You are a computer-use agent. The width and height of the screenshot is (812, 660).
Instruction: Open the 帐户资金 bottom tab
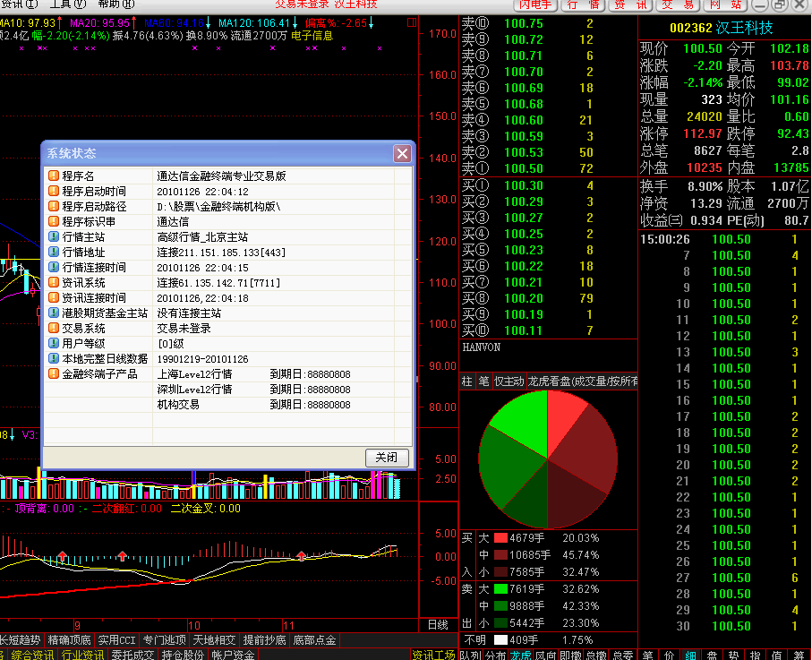click(x=233, y=655)
